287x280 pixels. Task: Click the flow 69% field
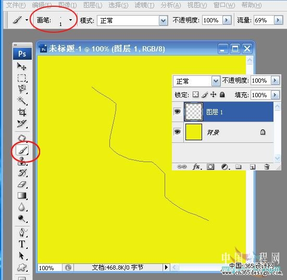click(x=264, y=20)
